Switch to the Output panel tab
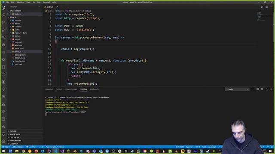Viewport: 275px width, 154px height. pos(59,89)
